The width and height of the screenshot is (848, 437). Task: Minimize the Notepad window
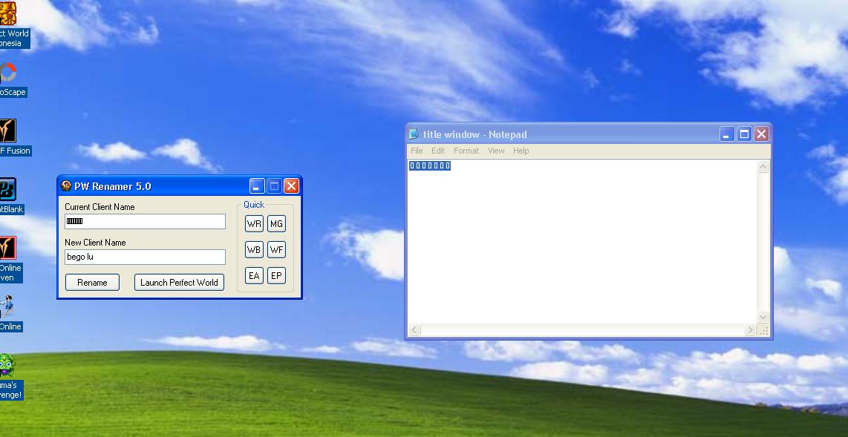728,134
